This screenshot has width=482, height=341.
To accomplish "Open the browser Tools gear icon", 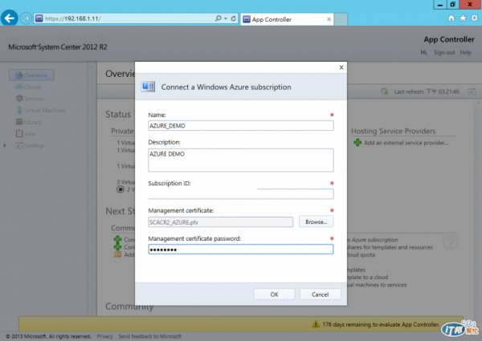I will click(x=474, y=18).
